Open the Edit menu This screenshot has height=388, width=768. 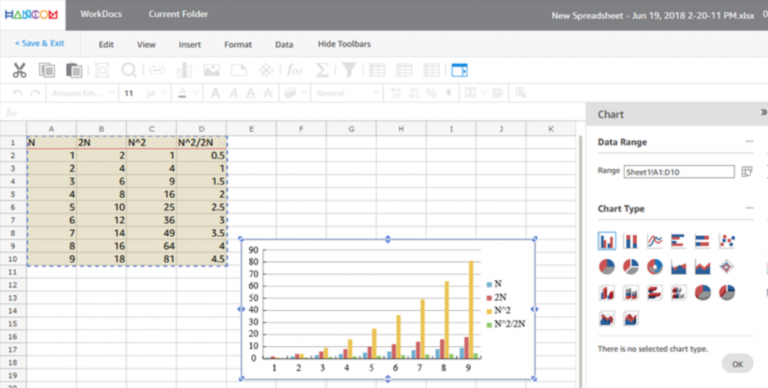tap(106, 44)
